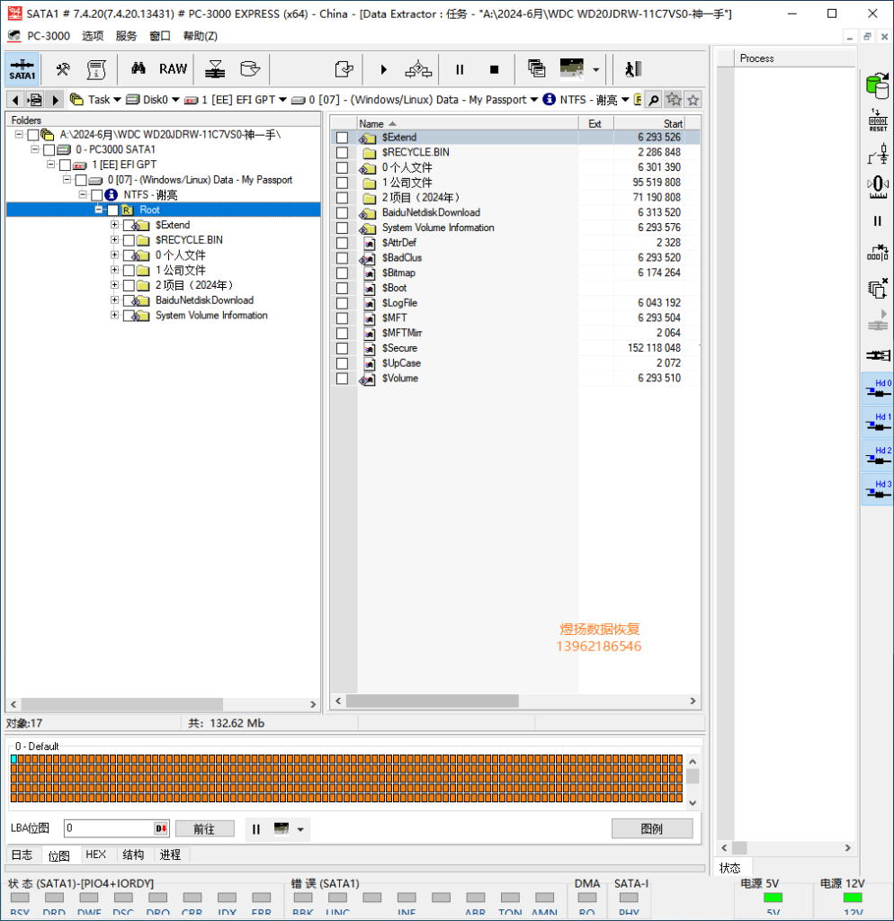Open the Task dropdown in path bar

(x=117, y=100)
